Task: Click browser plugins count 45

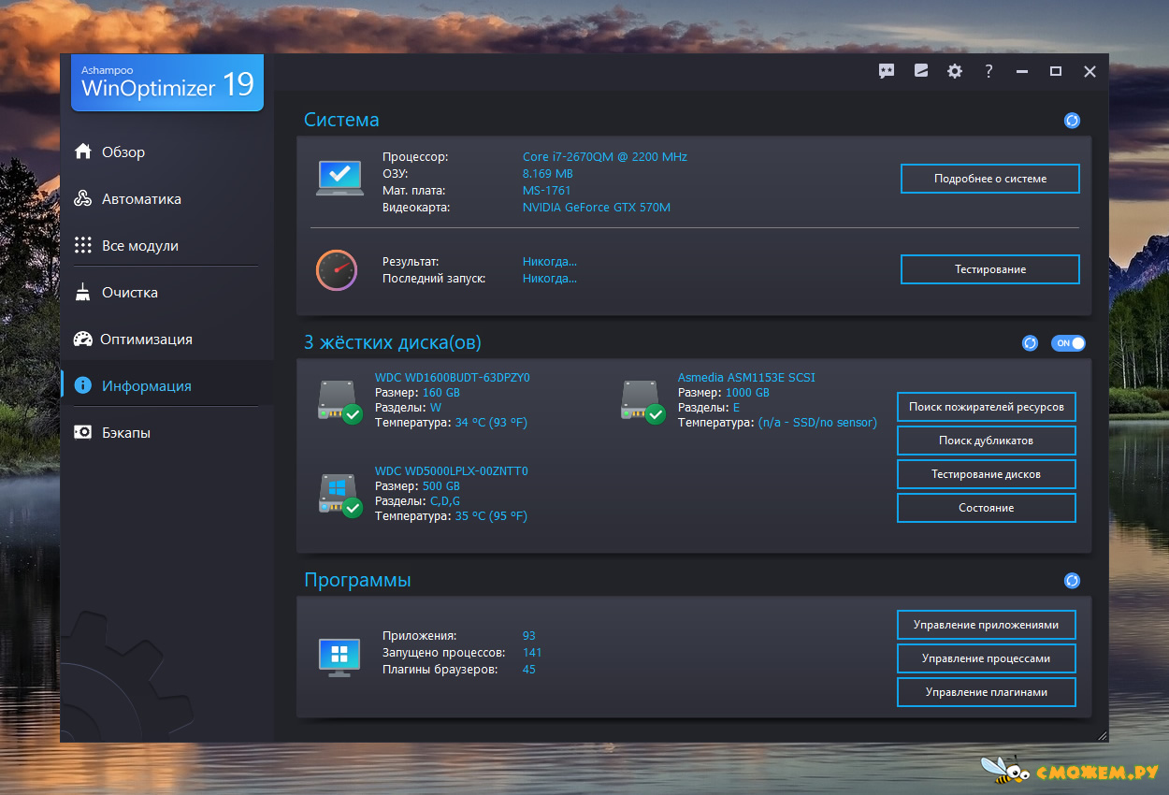Action: (x=529, y=670)
